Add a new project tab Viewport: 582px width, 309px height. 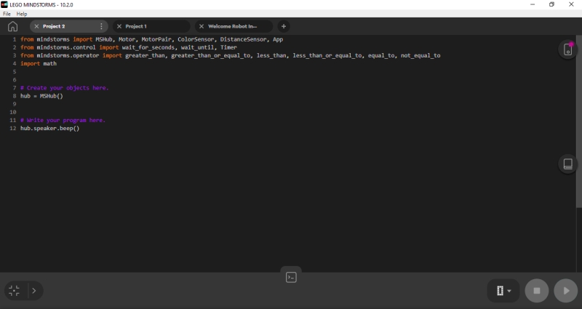[x=284, y=26]
